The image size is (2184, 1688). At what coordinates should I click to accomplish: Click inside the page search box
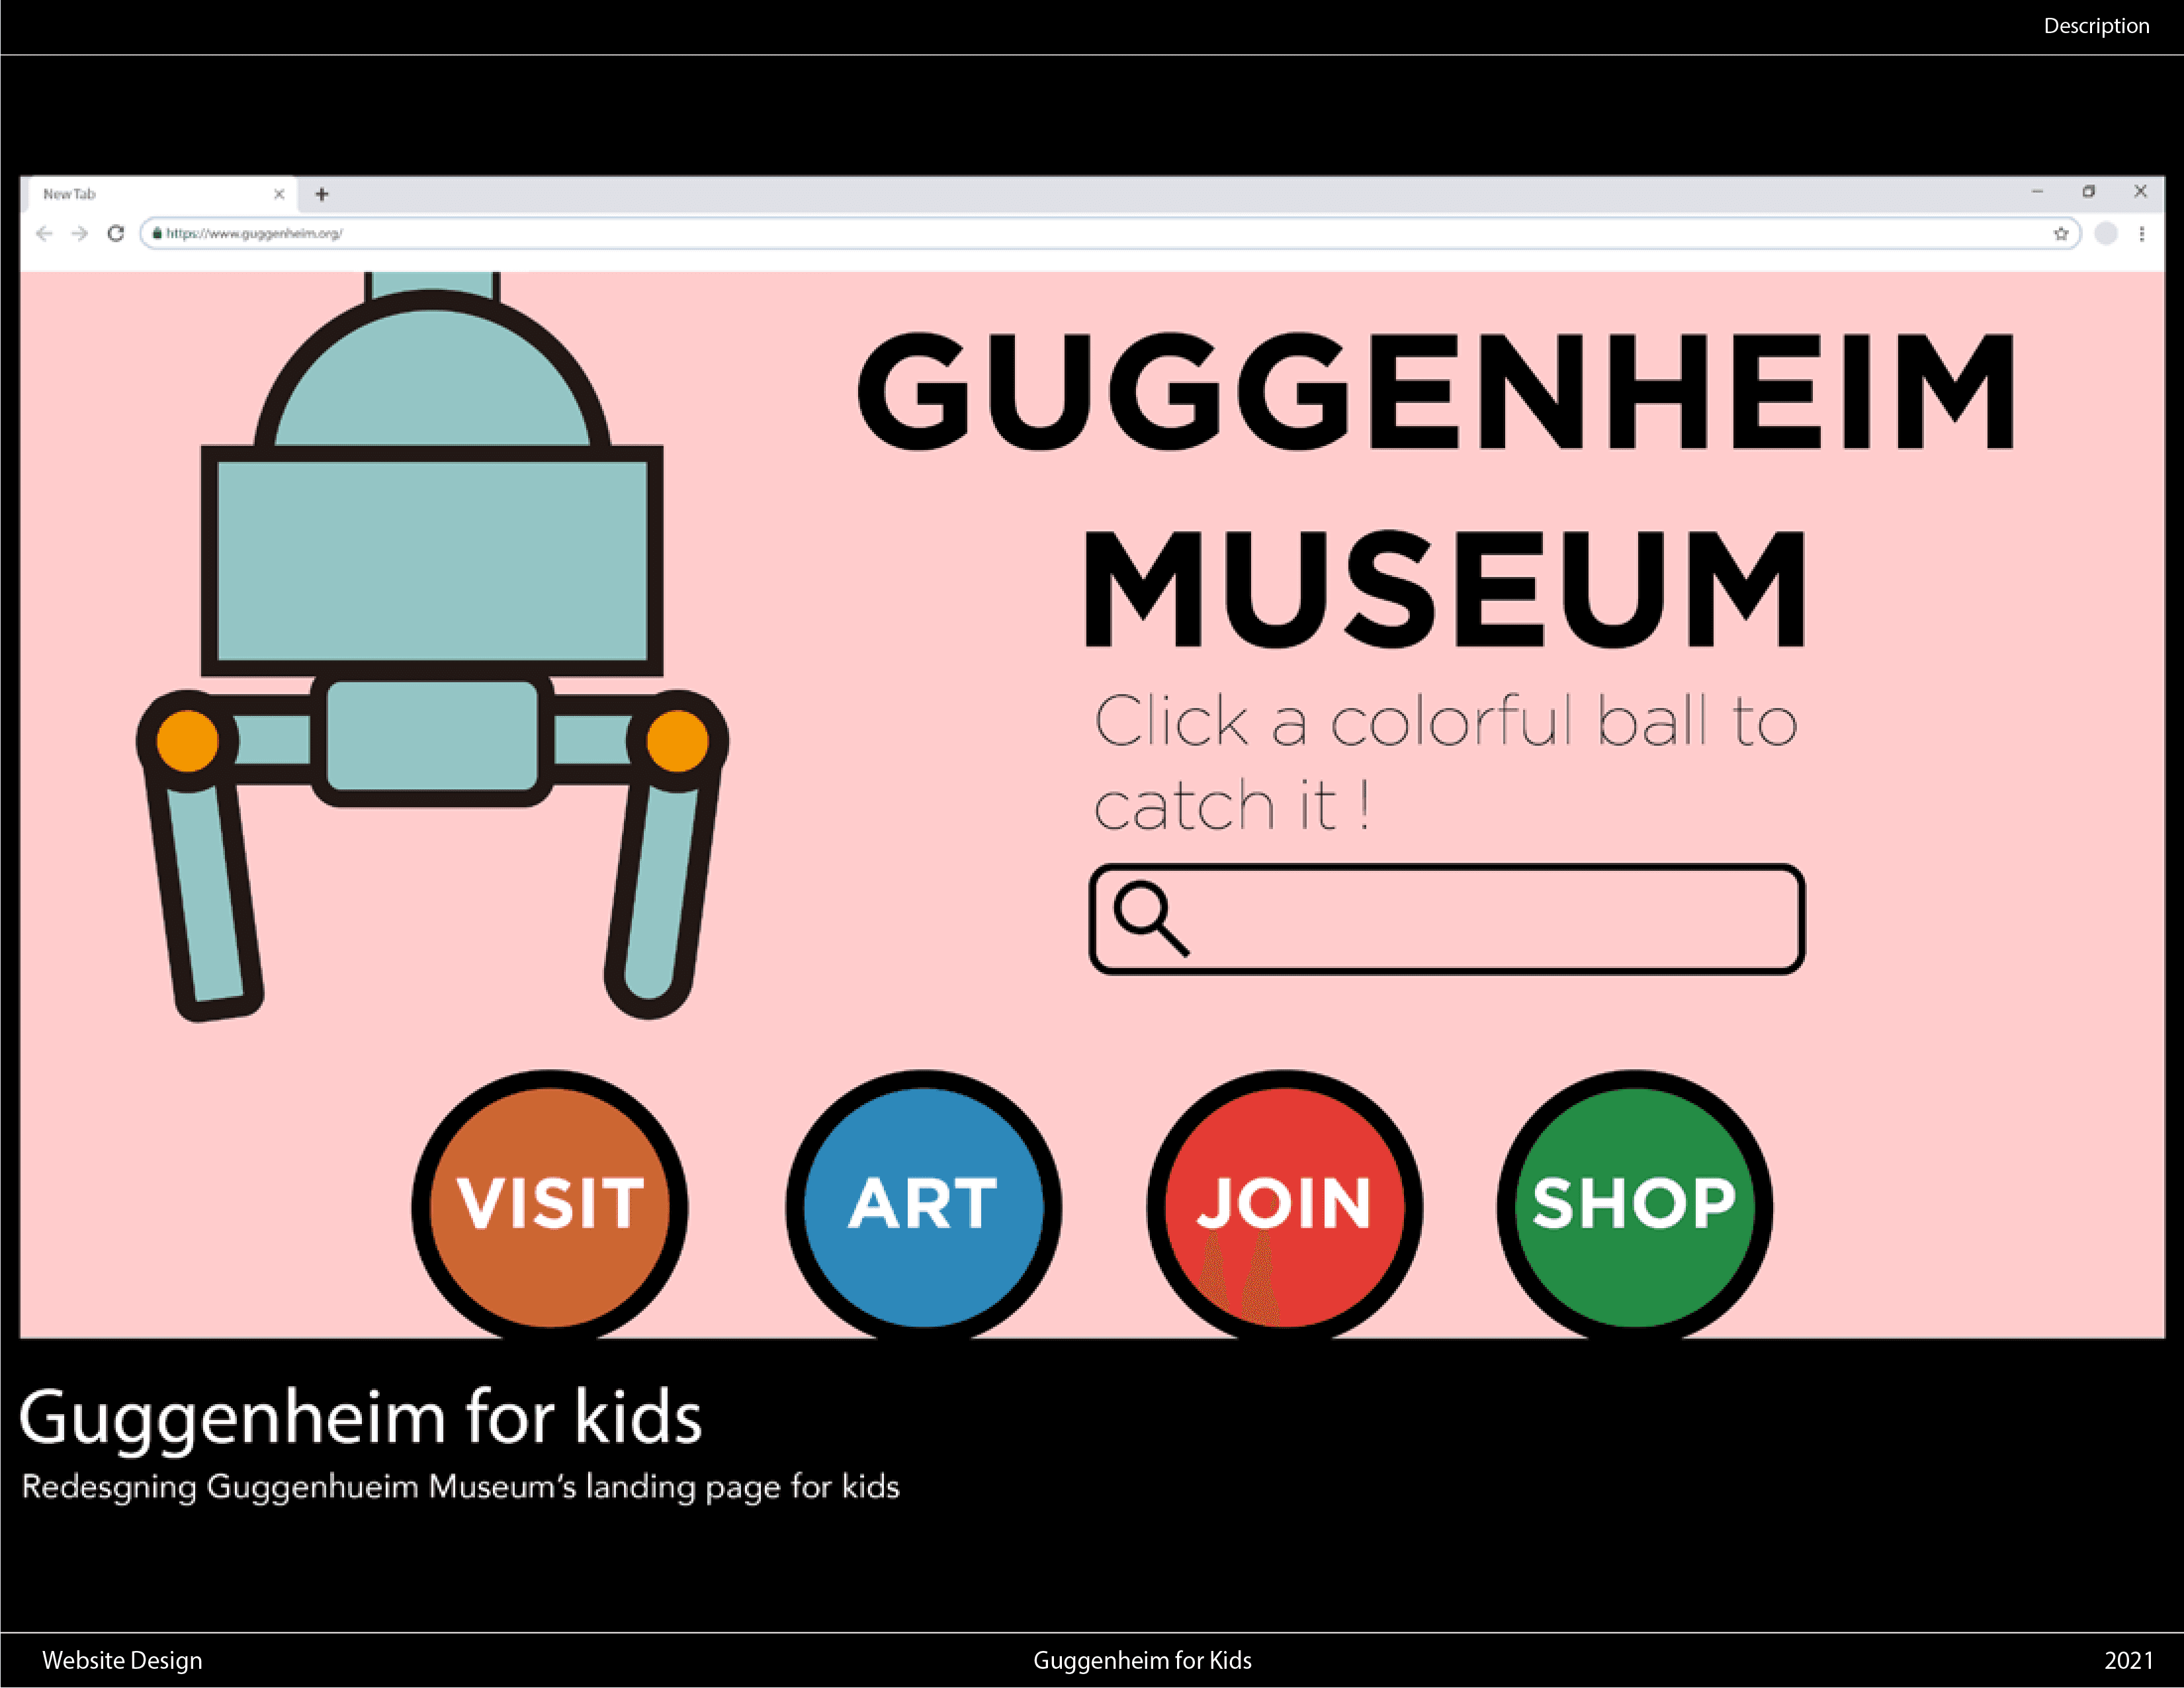(x=1447, y=919)
